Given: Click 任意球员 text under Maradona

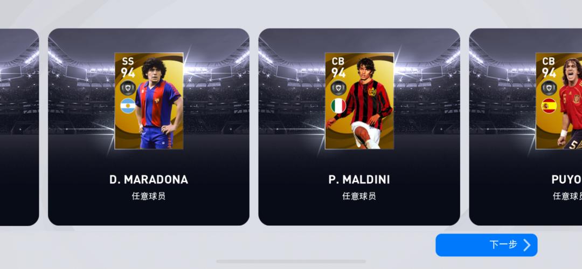Looking at the screenshot, I should pyautogui.click(x=149, y=196).
